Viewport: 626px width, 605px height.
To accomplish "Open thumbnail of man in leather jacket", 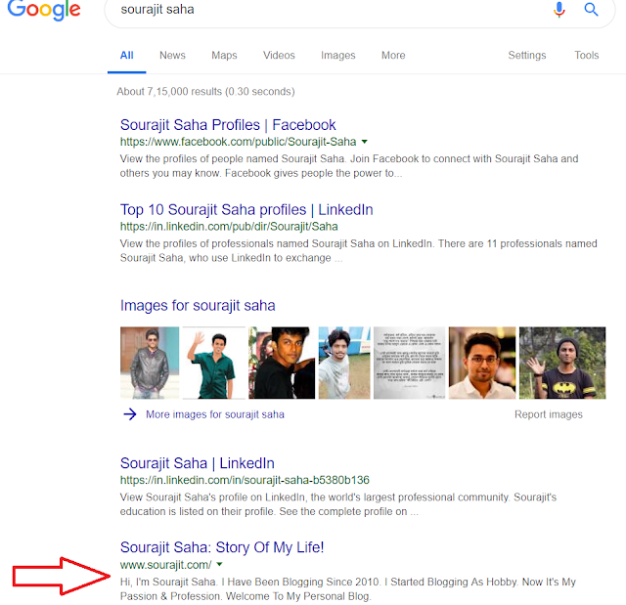I will click(150, 363).
